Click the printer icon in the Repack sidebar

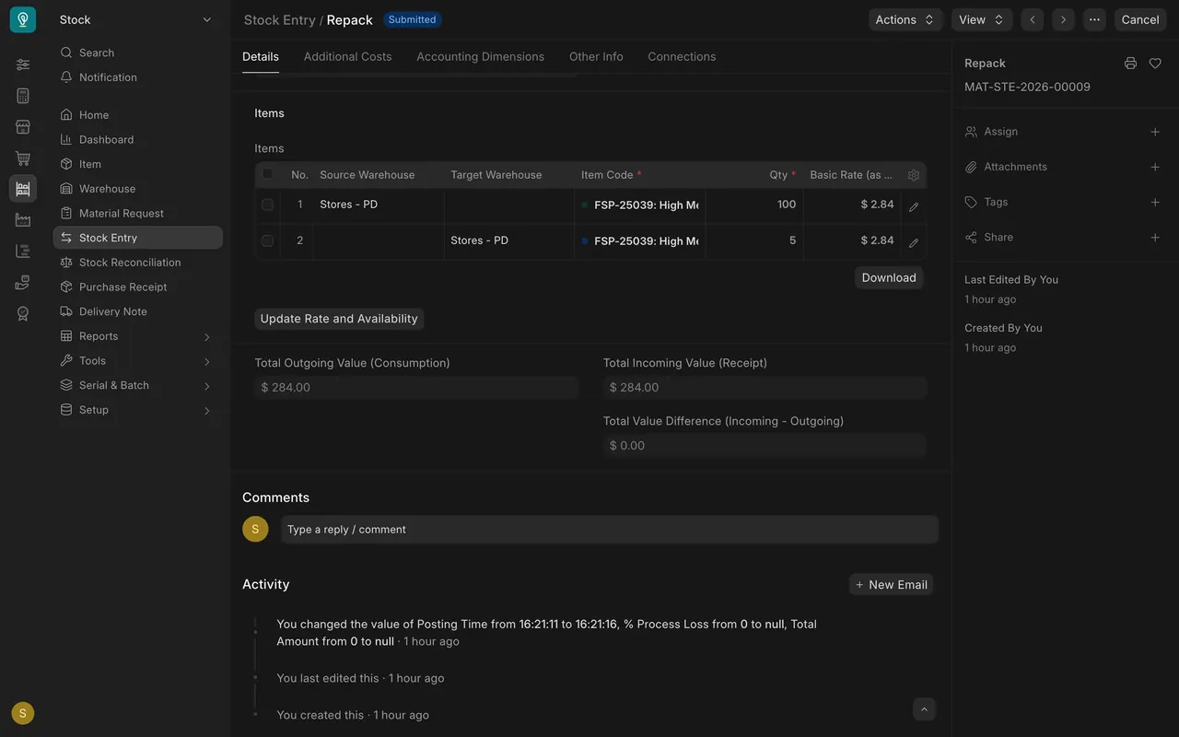coord(1130,64)
